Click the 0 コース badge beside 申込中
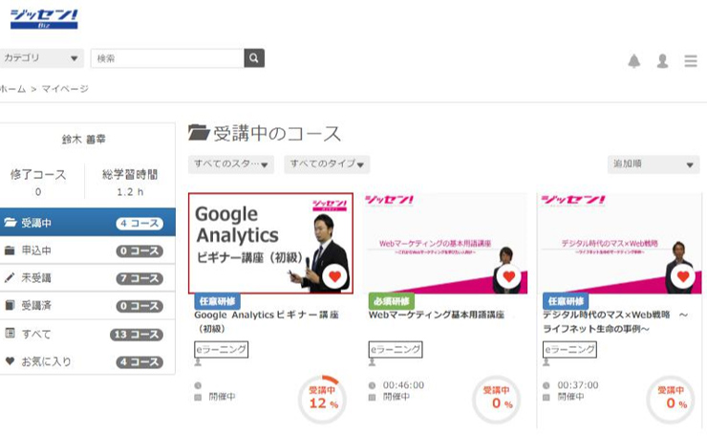 click(x=139, y=251)
